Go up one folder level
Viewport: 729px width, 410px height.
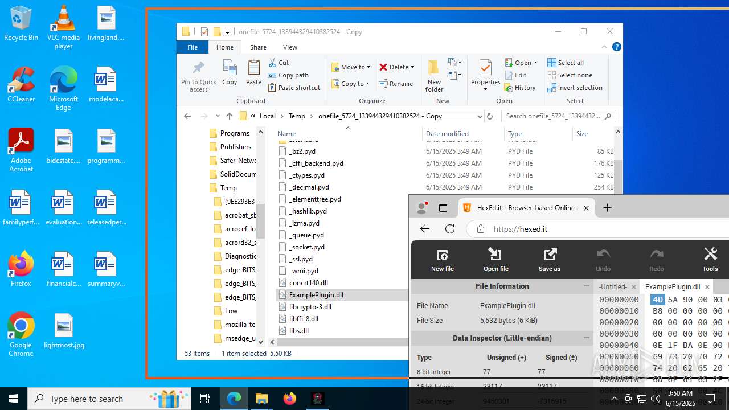(x=229, y=116)
